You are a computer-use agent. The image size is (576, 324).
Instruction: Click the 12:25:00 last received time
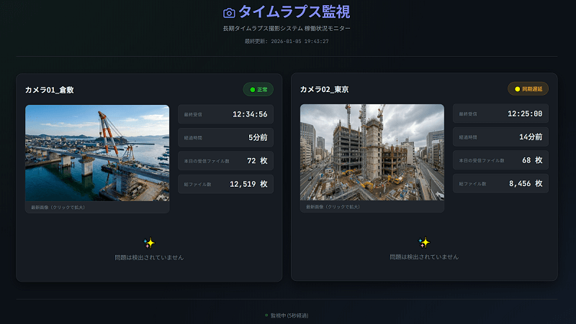click(x=525, y=114)
